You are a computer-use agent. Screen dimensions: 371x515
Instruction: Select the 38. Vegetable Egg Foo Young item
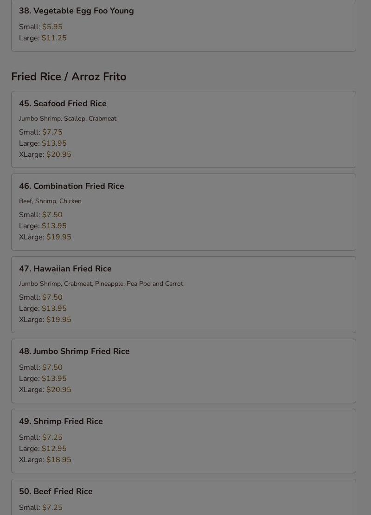click(x=76, y=11)
